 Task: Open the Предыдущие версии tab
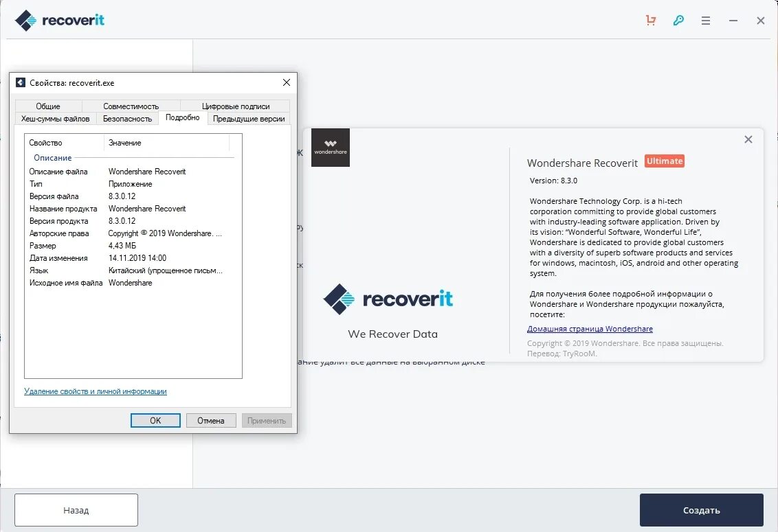coord(249,119)
